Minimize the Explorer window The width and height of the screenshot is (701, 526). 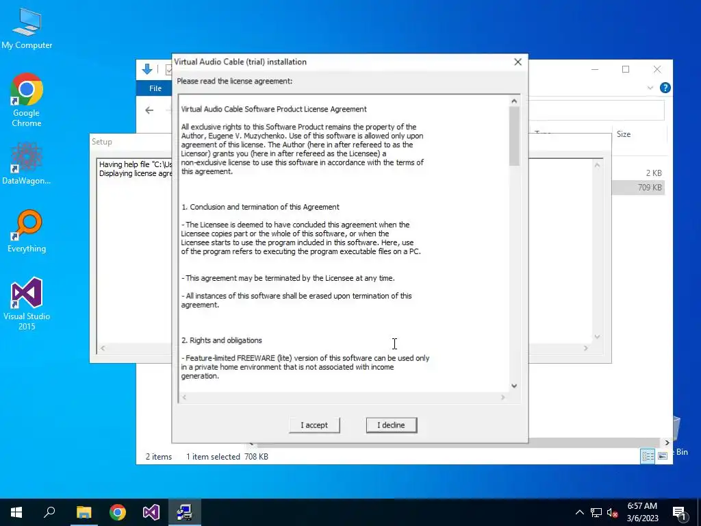pos(595,69)
